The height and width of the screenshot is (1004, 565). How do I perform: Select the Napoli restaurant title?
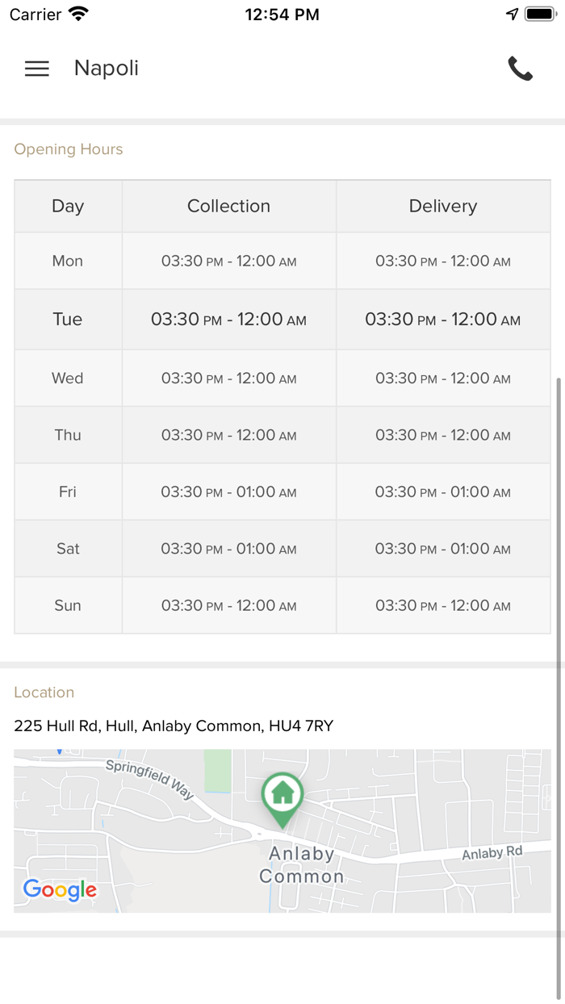point(107,69)
